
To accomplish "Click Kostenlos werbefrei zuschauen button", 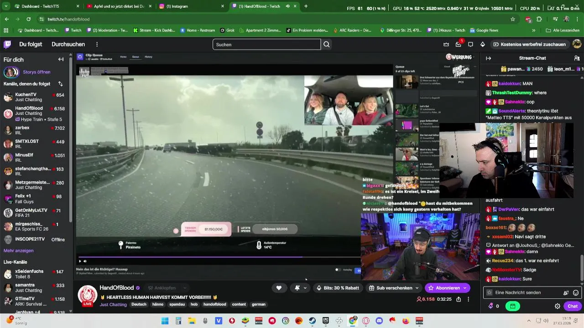I will pos(529,44).
